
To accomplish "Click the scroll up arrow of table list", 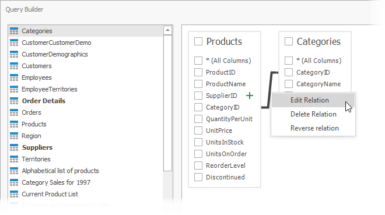I will (x=167, y=30).
